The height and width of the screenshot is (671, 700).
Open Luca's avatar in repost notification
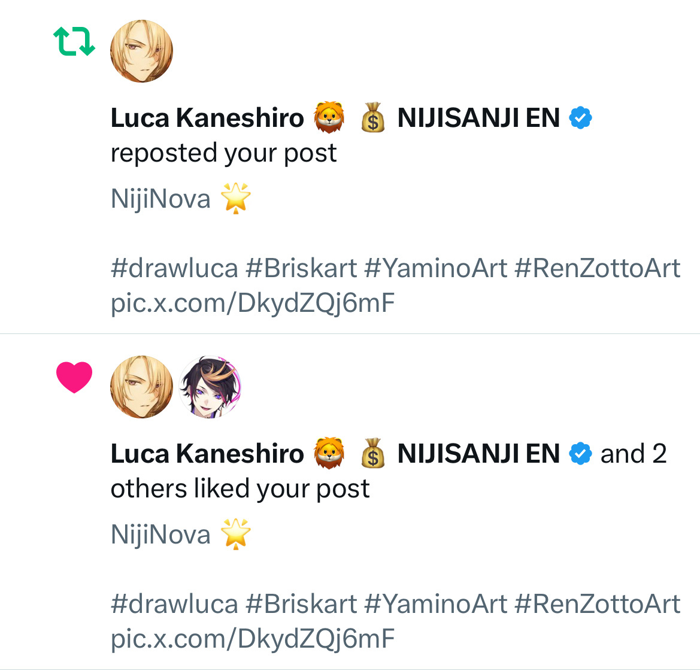[x=141, y=51]
